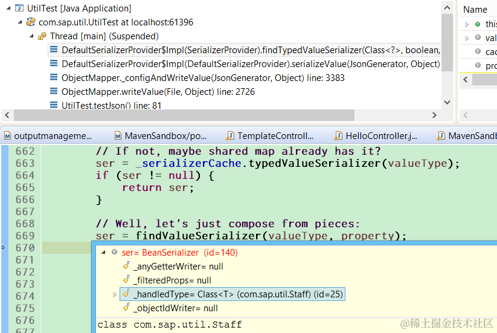Click the Variables view upper scroll left arrow
The height and width of the screenshot is (333, 497).
tap(466, 79)
